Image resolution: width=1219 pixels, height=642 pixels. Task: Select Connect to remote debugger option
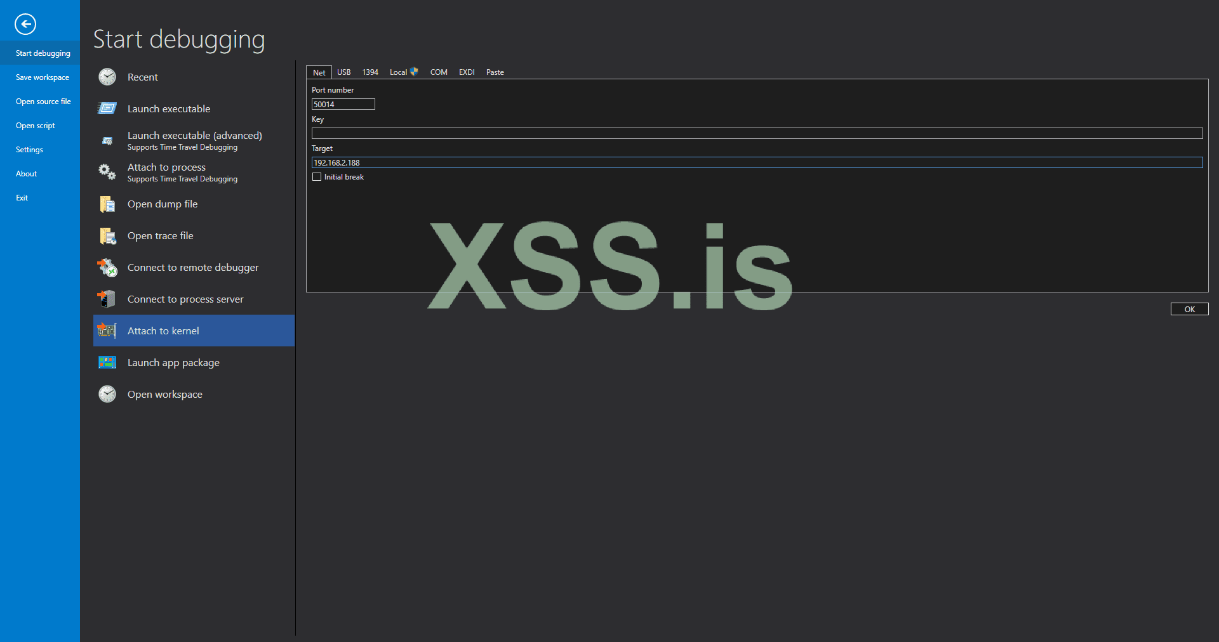194,267
